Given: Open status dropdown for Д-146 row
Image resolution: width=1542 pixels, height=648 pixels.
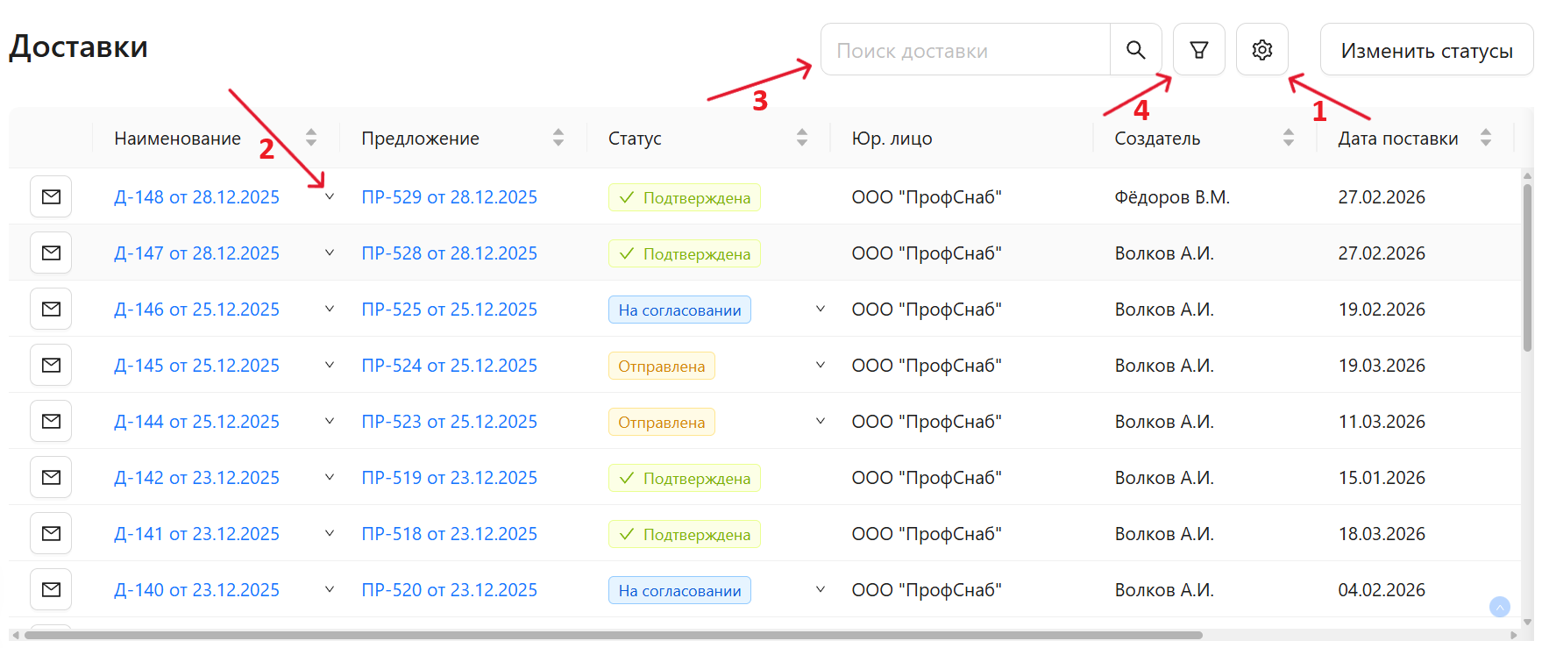Looking at the screenshot, I should (820, 309).
